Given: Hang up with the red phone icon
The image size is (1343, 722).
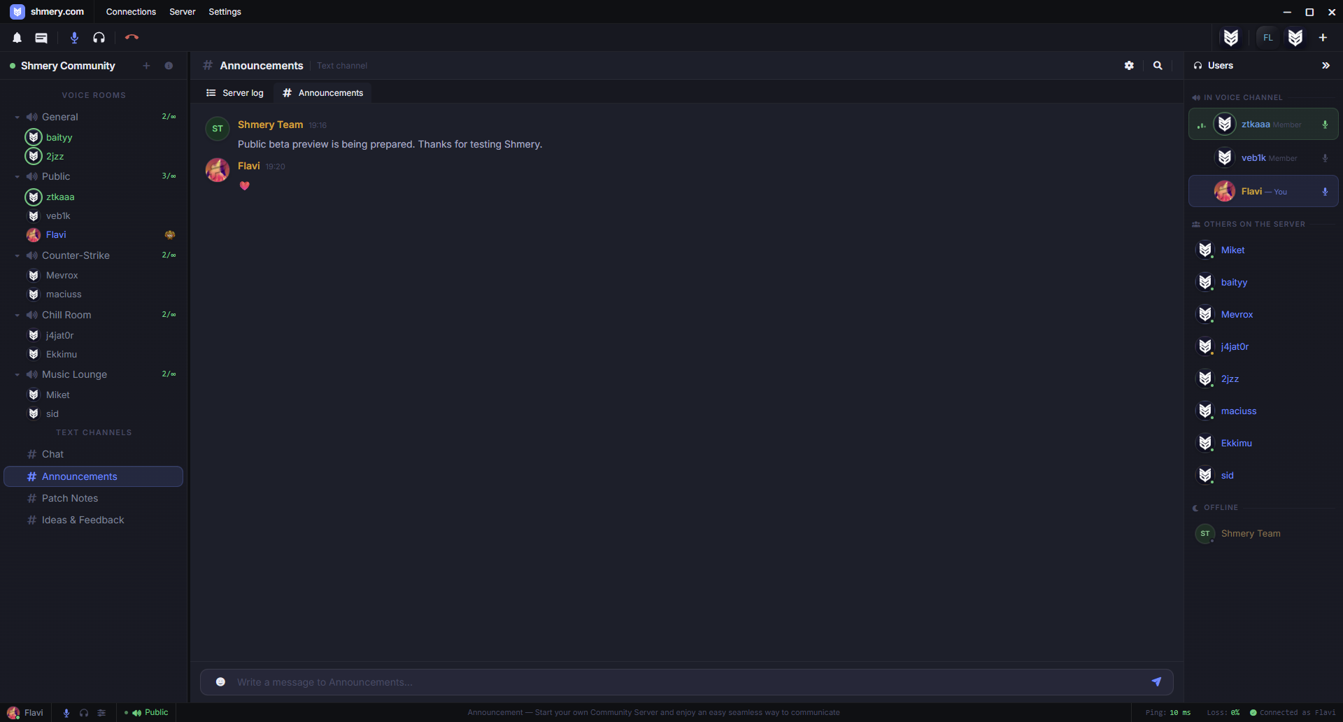Looking at the screenshot, I should click(x=132, y=37).
